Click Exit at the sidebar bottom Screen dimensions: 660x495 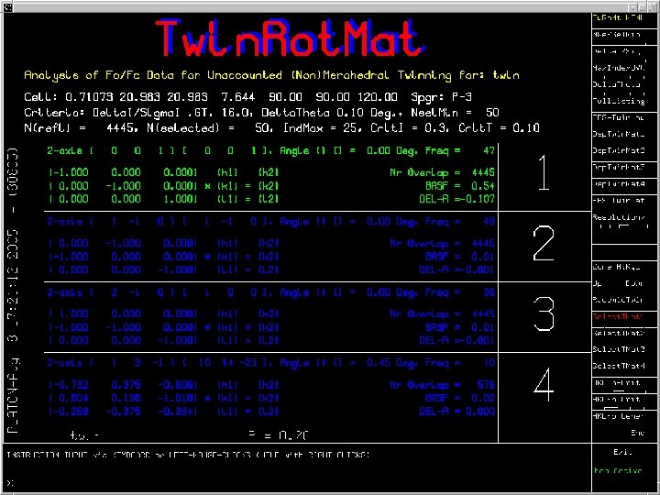pyautogui.click(x=622, y=453)
